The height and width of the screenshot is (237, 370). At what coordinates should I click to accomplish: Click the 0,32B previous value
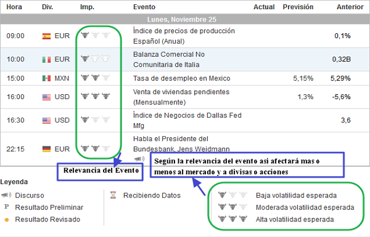[341, 59]
